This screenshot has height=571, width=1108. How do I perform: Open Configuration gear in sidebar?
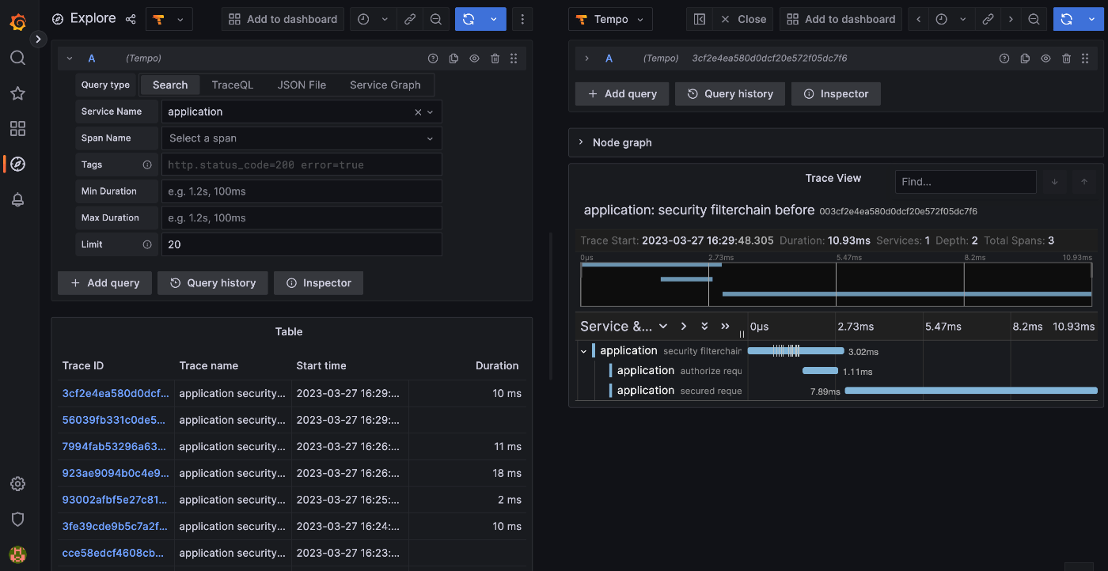17,484
